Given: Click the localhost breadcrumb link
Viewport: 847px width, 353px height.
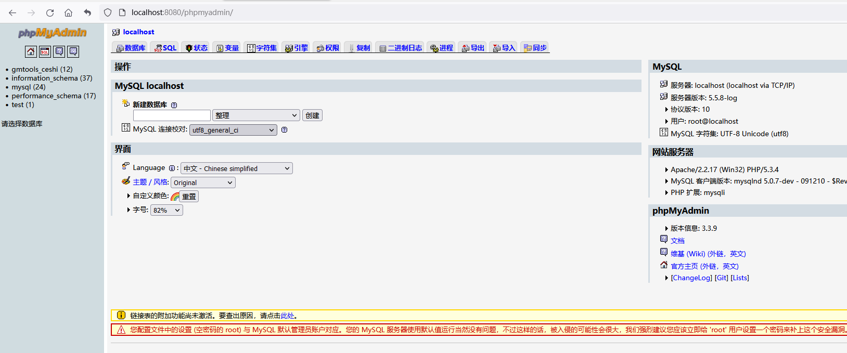Looking at the screenshot, I should [138, 32].
